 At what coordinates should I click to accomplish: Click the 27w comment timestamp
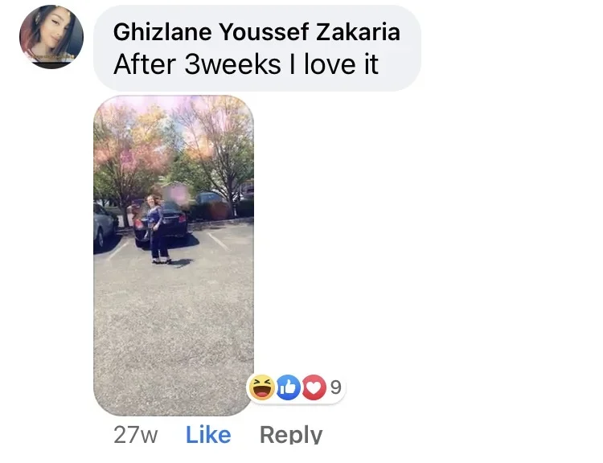pos(135,435)
